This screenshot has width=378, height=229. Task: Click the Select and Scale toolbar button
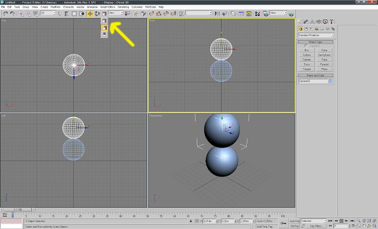tap(104, 14)
